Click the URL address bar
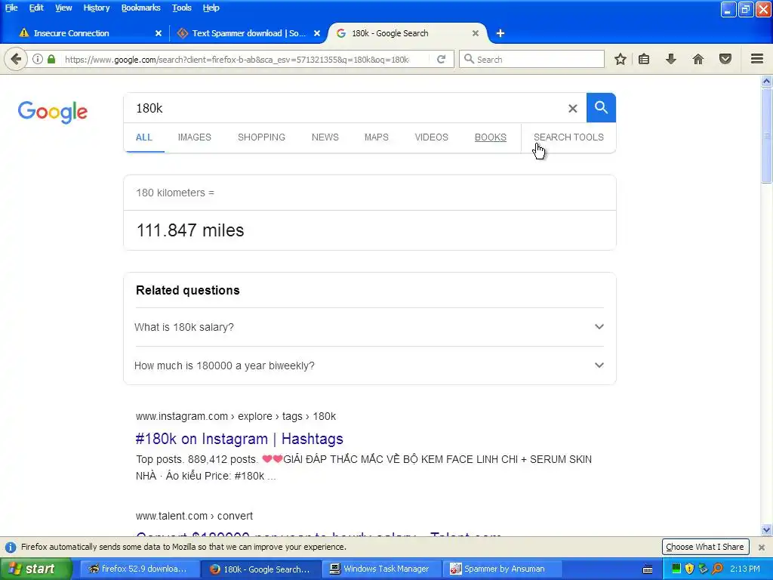Image resolution: width=773 pixels, height=580 pixels. click(x=236, y=60)
